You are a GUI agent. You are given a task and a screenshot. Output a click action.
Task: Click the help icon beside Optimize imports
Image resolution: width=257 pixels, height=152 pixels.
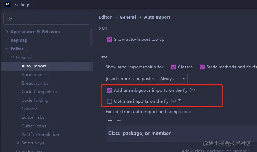[x=173, y=101]
